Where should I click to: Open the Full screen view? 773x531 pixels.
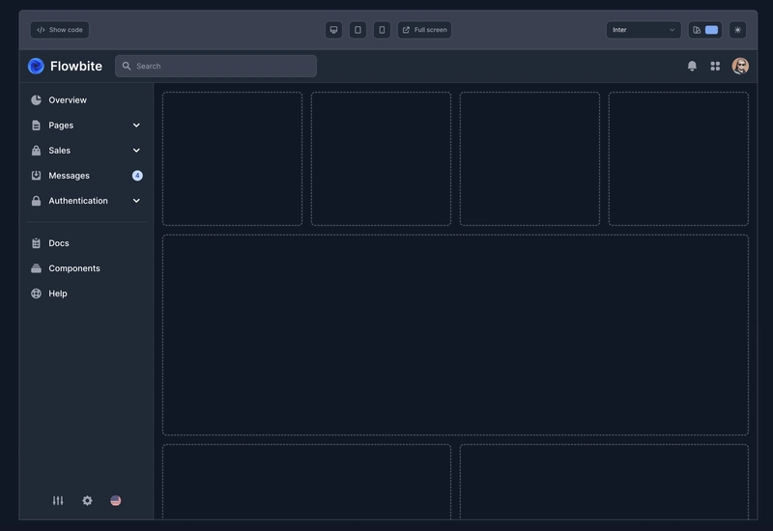coord(424,30)
